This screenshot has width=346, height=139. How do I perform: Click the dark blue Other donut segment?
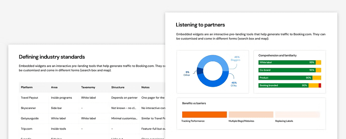[x=200, y=71]
